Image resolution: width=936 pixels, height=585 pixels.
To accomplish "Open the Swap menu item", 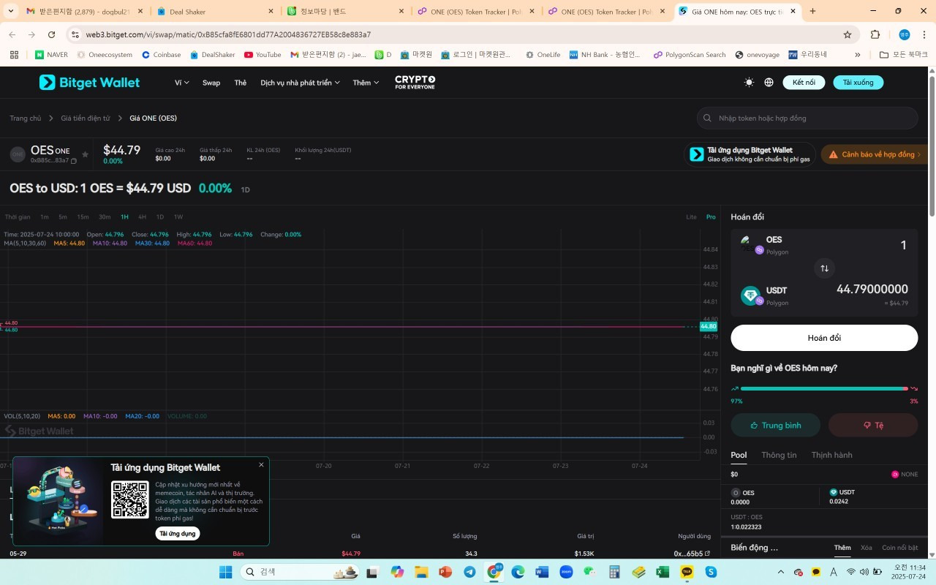I will tap(211, 83).
